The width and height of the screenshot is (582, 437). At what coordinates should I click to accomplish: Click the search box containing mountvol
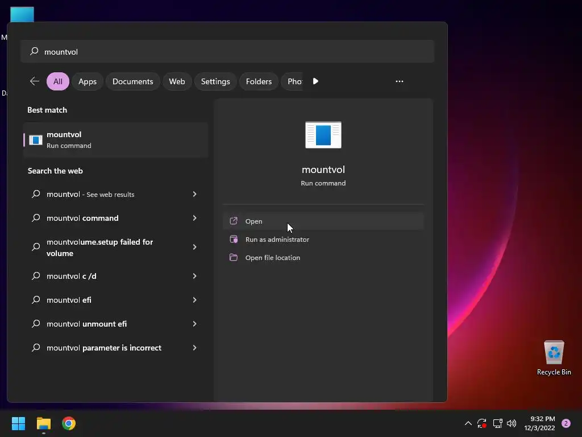click(x=227, y=52)
